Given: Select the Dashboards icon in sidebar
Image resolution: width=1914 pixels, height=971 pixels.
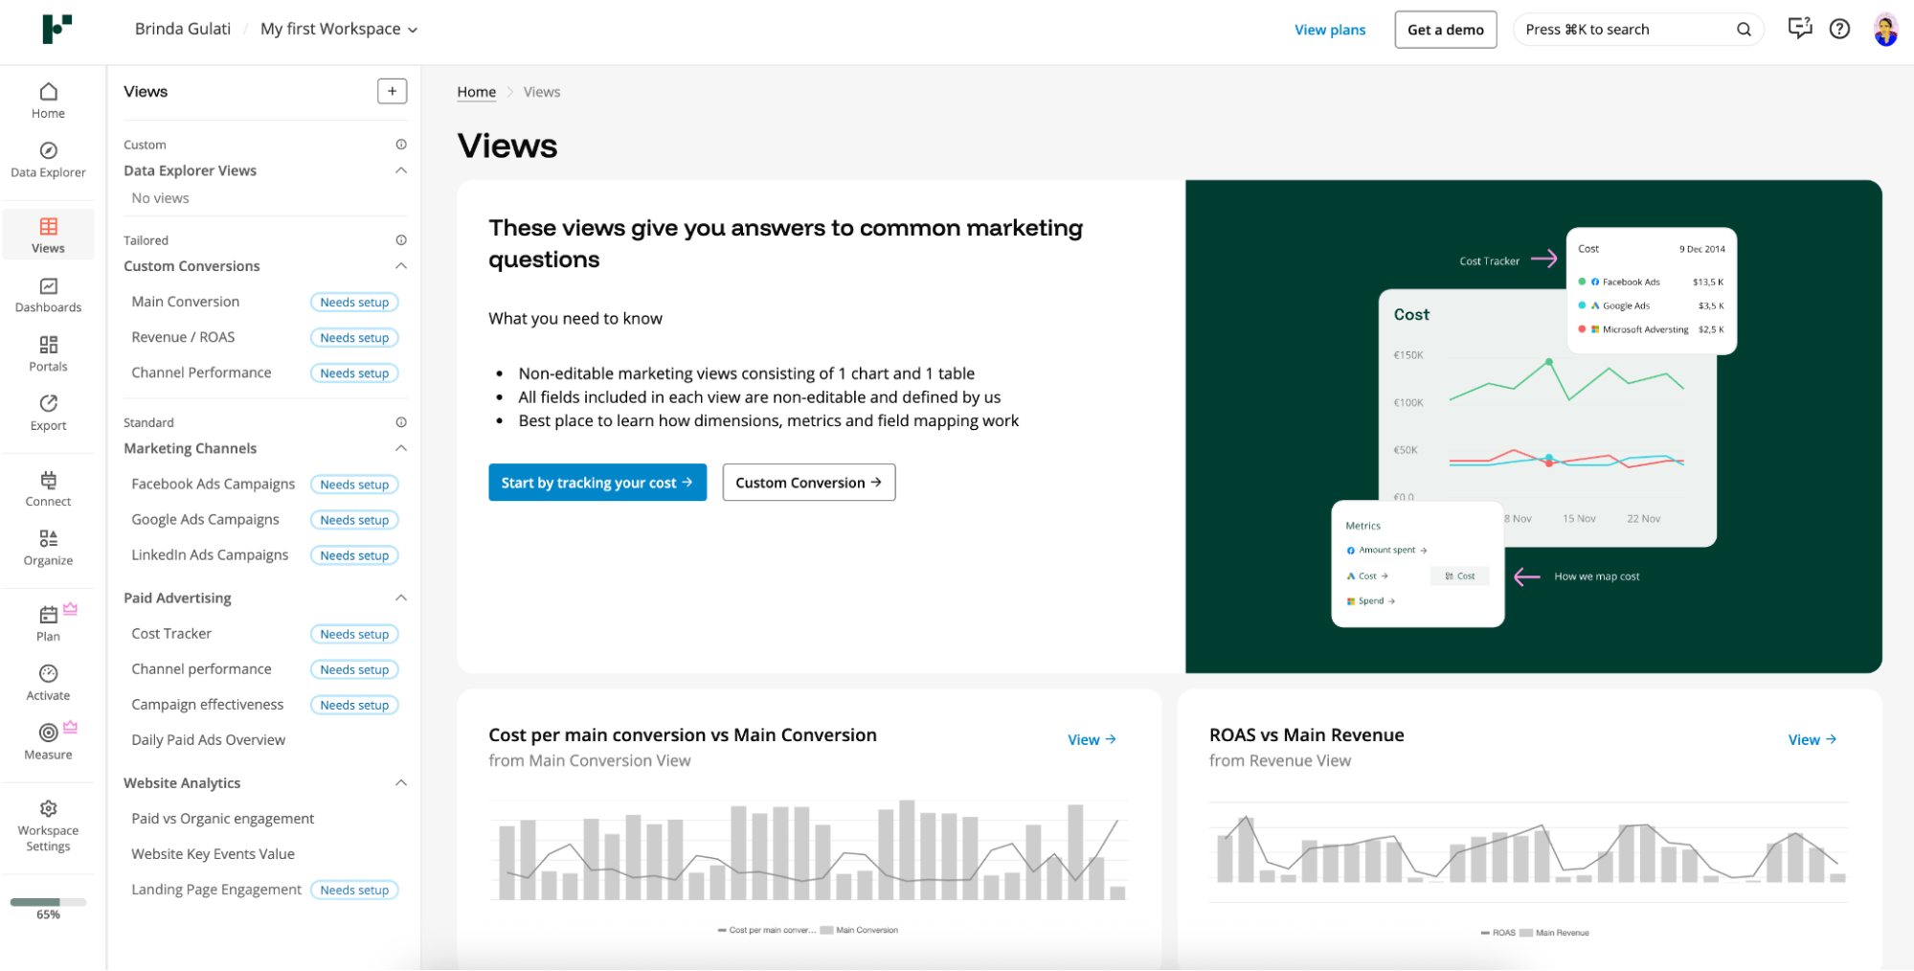Looking at the screenshot, I should click(48, 294).
